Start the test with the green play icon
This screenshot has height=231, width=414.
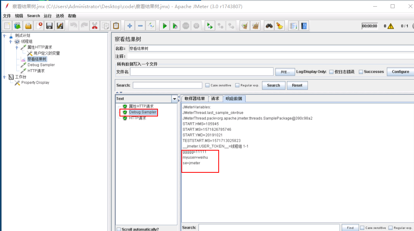pos(165,26)
